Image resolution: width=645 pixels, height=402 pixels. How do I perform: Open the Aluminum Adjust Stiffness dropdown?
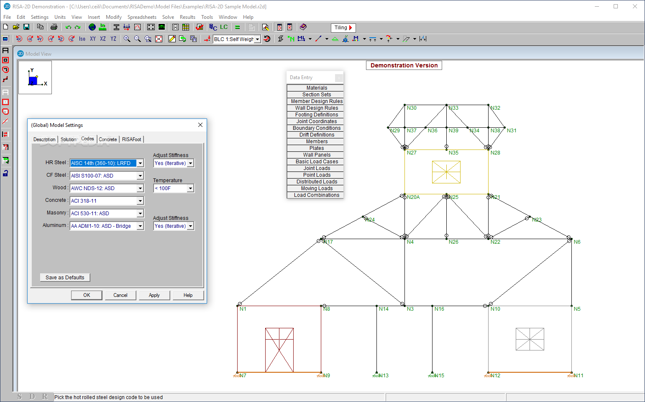click(191, 226)
